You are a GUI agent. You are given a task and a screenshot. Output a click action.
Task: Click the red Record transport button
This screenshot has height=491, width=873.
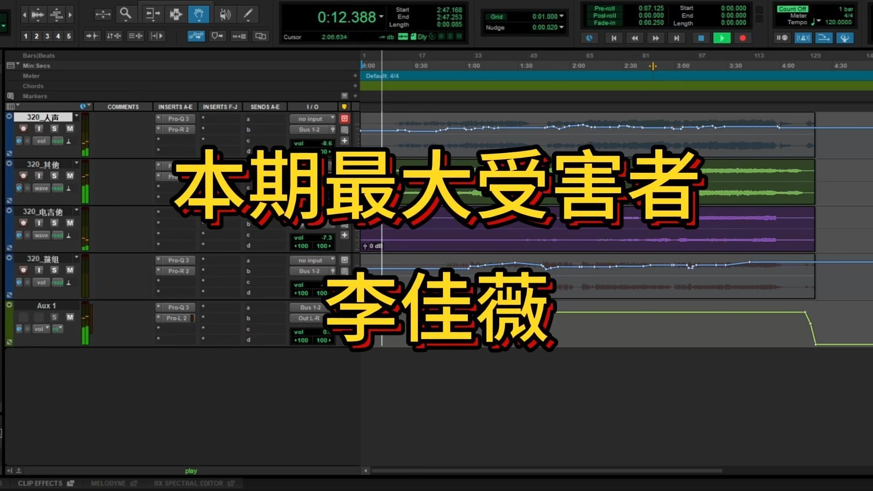point(743,38)
